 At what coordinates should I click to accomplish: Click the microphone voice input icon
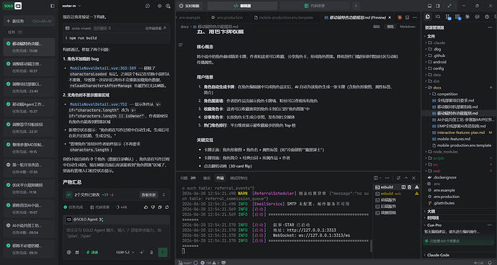pyautogui.click(x=151, y=252)
